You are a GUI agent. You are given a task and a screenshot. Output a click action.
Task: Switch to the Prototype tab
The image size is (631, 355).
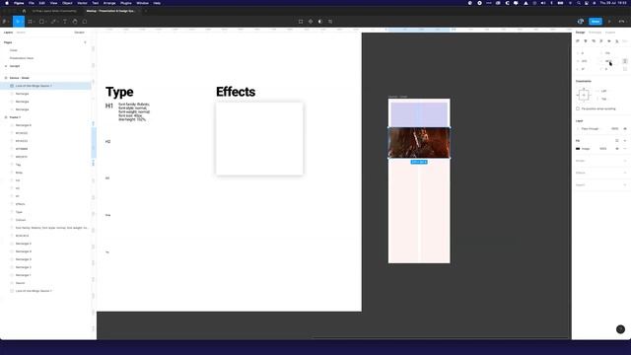(595, 33)
